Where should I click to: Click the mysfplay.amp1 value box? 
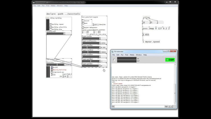67,33
